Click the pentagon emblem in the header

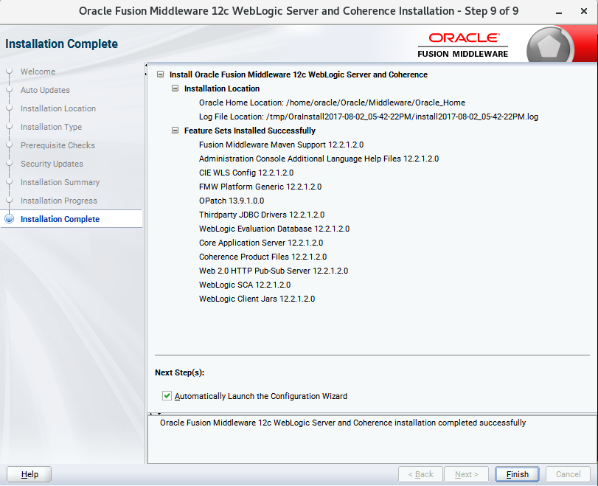550,47
